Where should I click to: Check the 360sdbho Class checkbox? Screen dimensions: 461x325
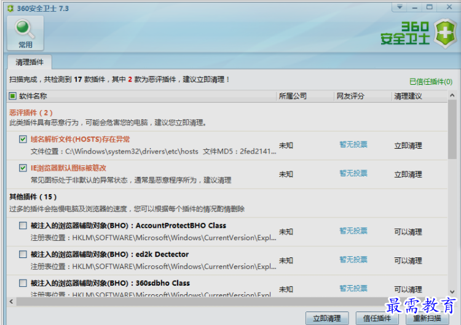tap(23, 283)
